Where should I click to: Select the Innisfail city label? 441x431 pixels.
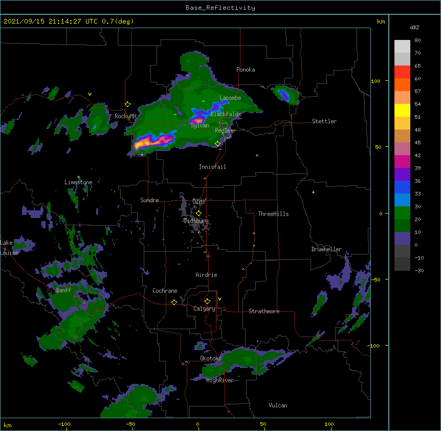[x=212, y=167]
